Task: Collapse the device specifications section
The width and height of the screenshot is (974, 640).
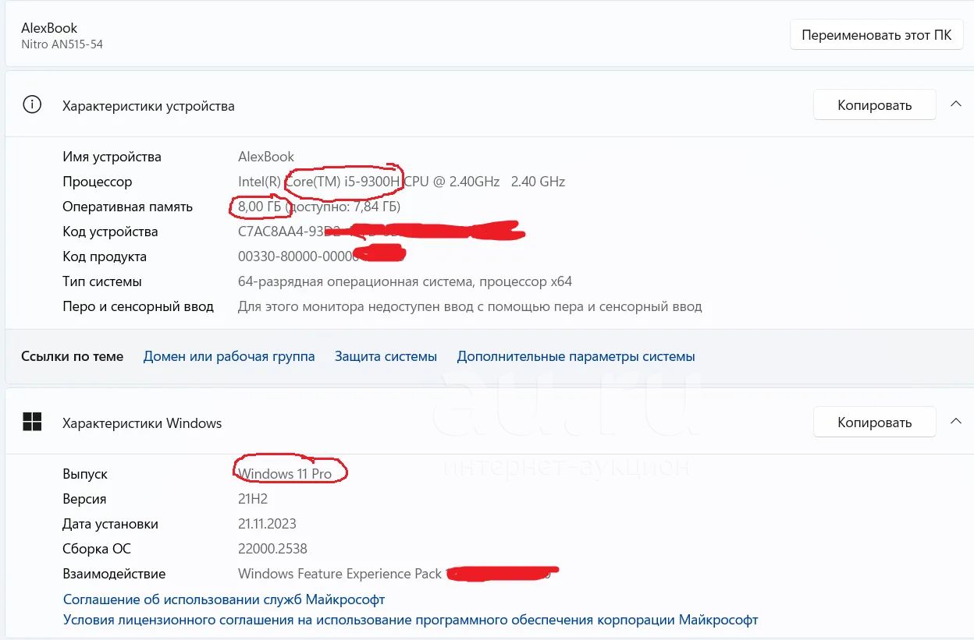Action: click(x=955, y=104)
